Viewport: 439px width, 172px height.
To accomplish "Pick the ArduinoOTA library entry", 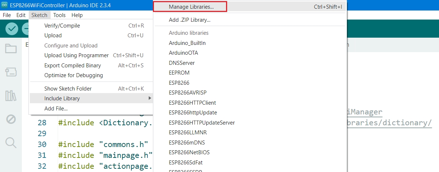I will (183, 53).
